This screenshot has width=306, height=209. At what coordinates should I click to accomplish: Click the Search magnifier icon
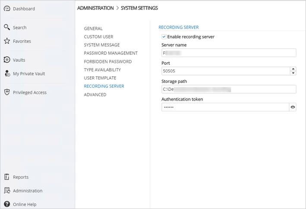pos(7,27)
